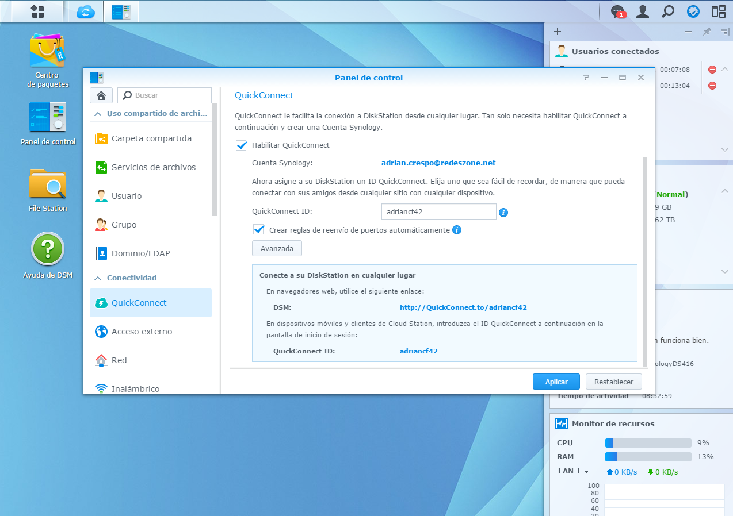Minimize the widget panel dash icon

pyautogui.click(x=689, y=32)
